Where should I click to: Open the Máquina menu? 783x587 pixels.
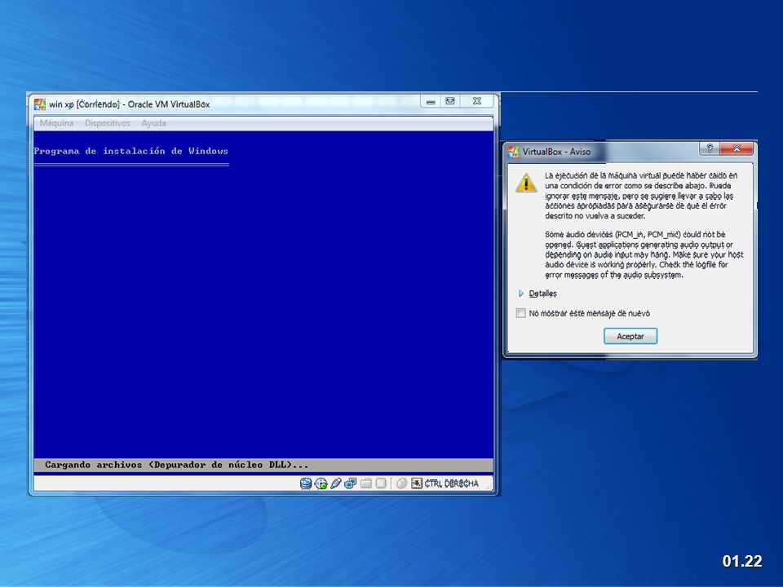pos(56,123)
